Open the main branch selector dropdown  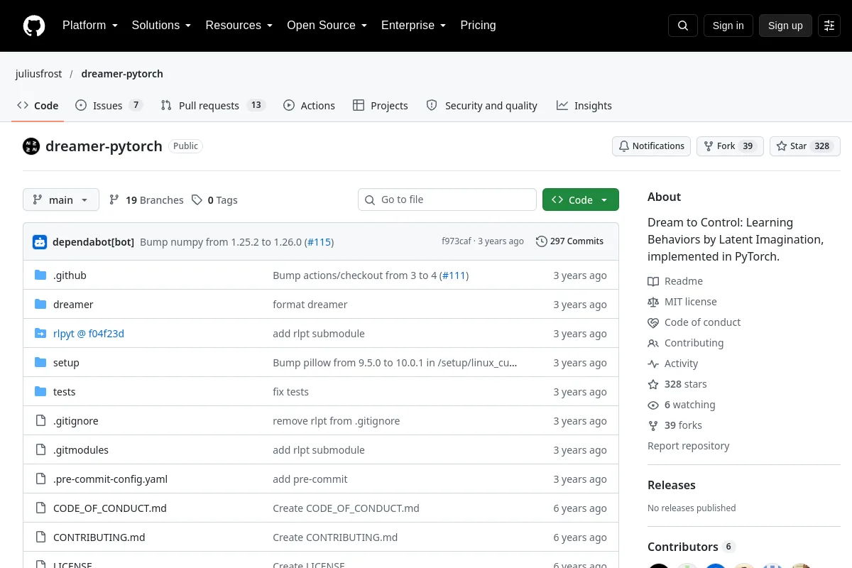[61, 200]
